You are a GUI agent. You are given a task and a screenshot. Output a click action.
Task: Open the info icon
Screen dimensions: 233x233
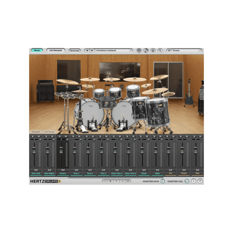coord(193,181)
